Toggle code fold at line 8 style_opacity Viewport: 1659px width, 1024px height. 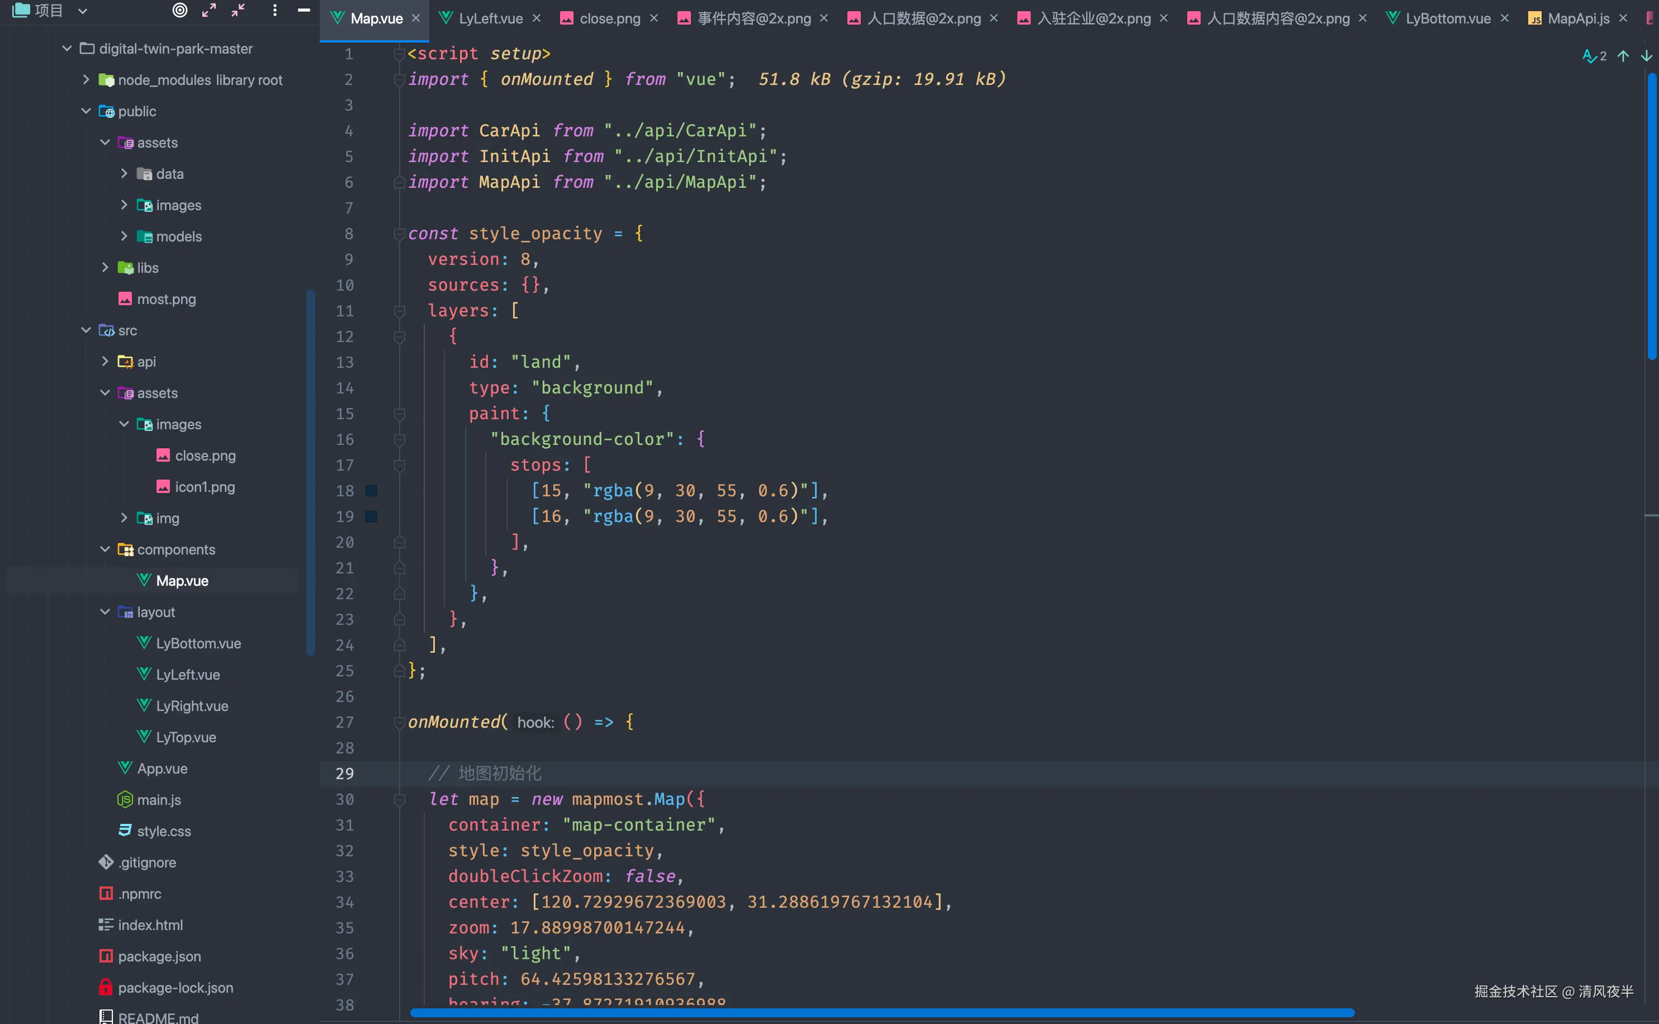point(400,234)
